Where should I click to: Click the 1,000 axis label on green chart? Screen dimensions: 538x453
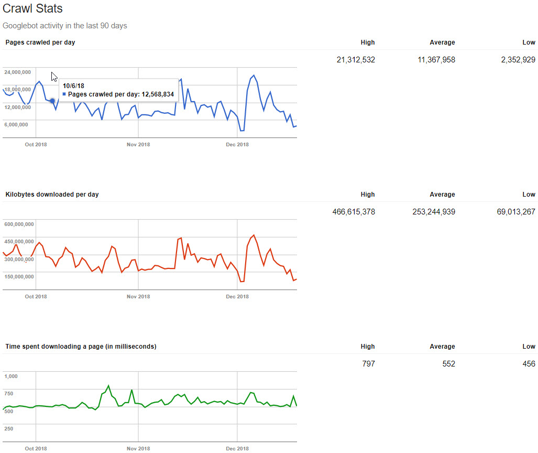[x=11, y=376]
